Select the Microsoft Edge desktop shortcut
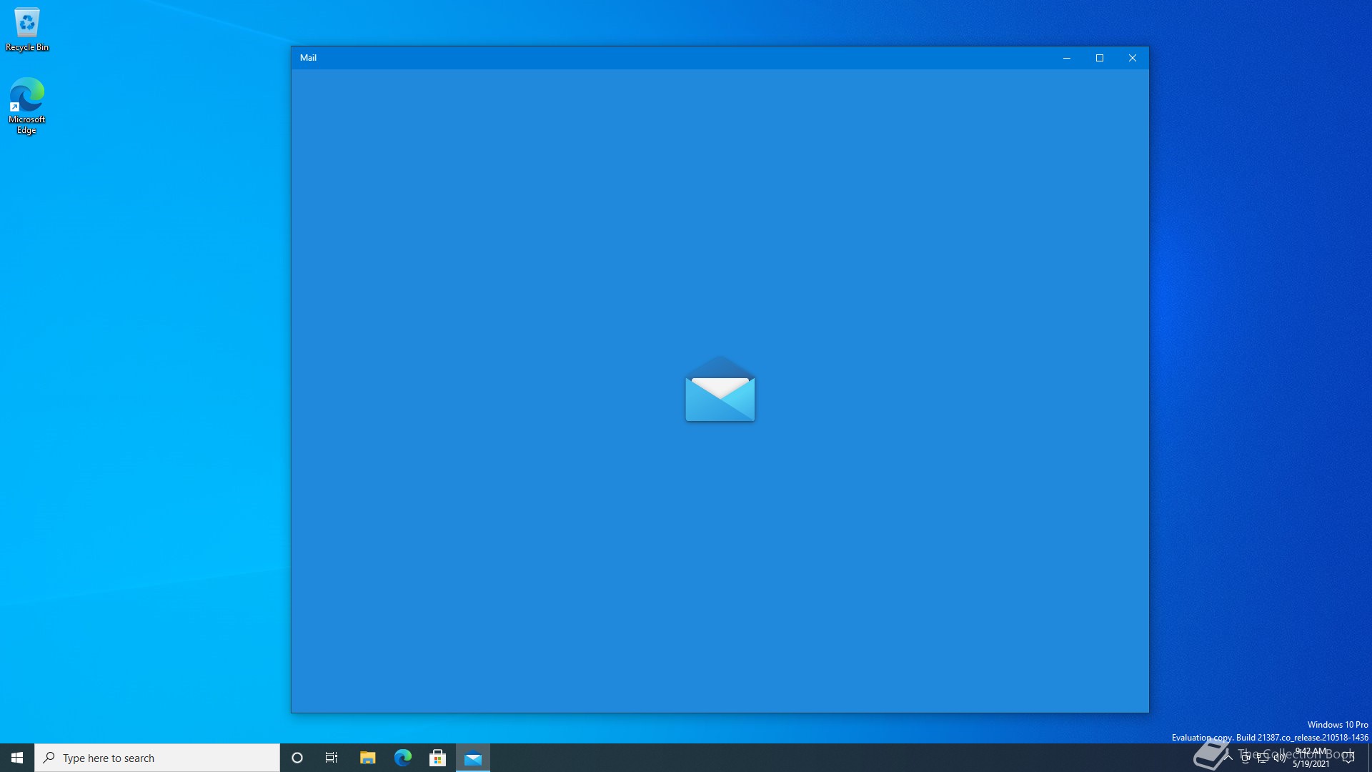Viewport: 1372px width, 772px height. click(27, 105)
